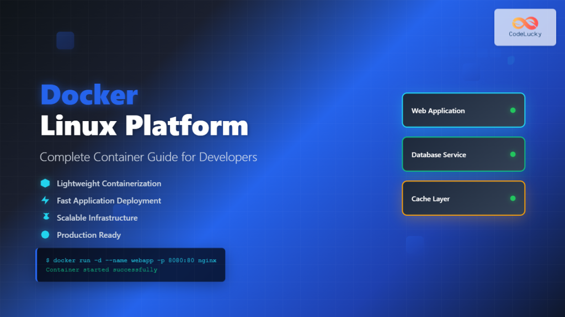Viewport: 565px width, 317px height.
Task: Click the orange border of Cache Layer card
Action: point(463,182)
